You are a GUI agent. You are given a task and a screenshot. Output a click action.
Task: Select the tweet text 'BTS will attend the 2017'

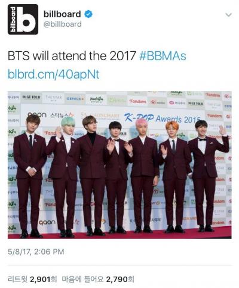(72, 56)
